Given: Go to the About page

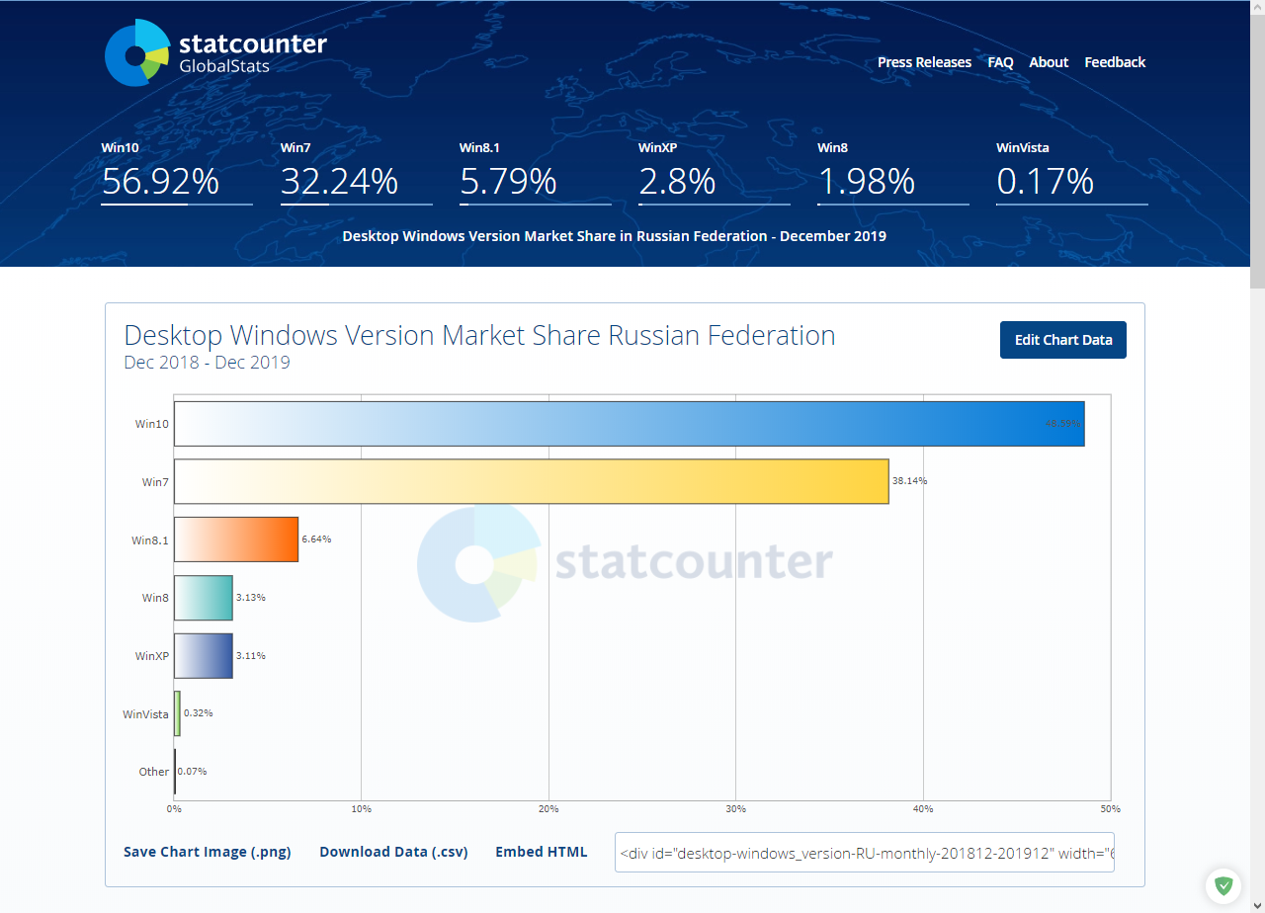Looking at the screenshot, I should [1049, 62].
